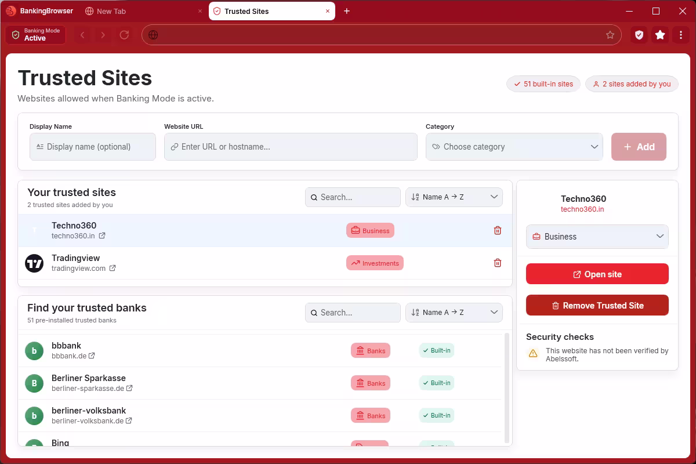Select the berliner-volksbank row name
Image resolution: width=696 pixels, height=464 pixels.
pos(89,411)
